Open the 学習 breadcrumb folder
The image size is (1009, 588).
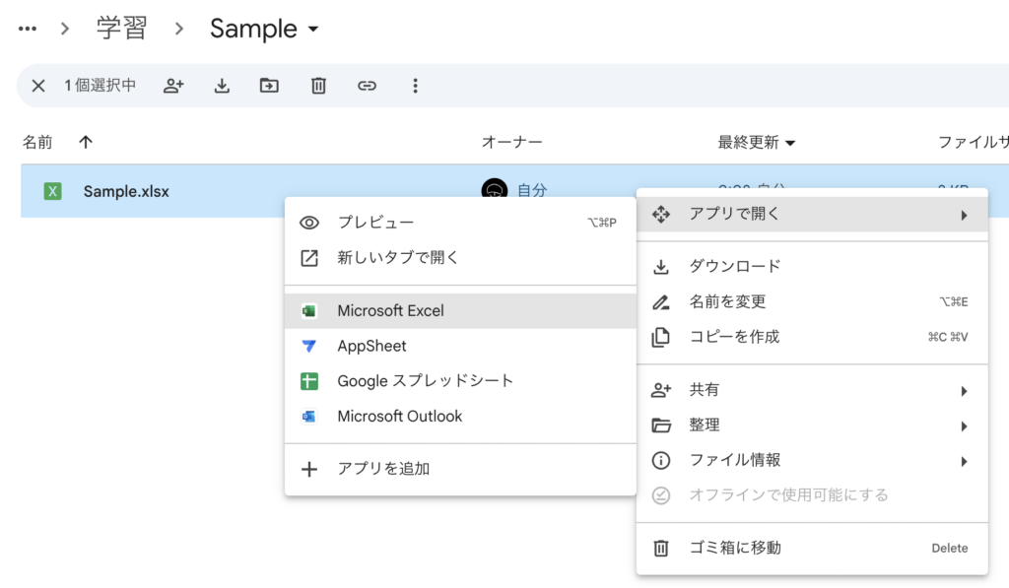[121, 29]
